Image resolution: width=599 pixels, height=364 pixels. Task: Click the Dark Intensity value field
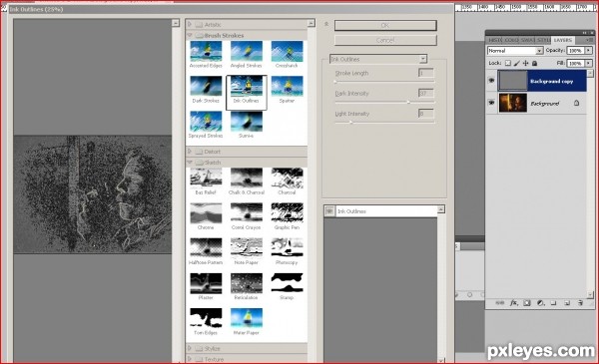pyautogui.click(x=426, y=93)
